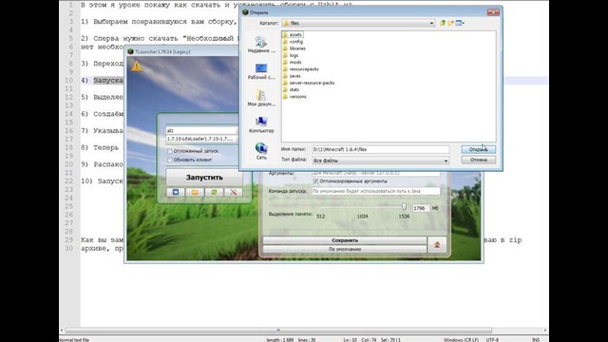Select the logs folder
The width and height of the screenshot is (608, 342).
coord(291,55)
